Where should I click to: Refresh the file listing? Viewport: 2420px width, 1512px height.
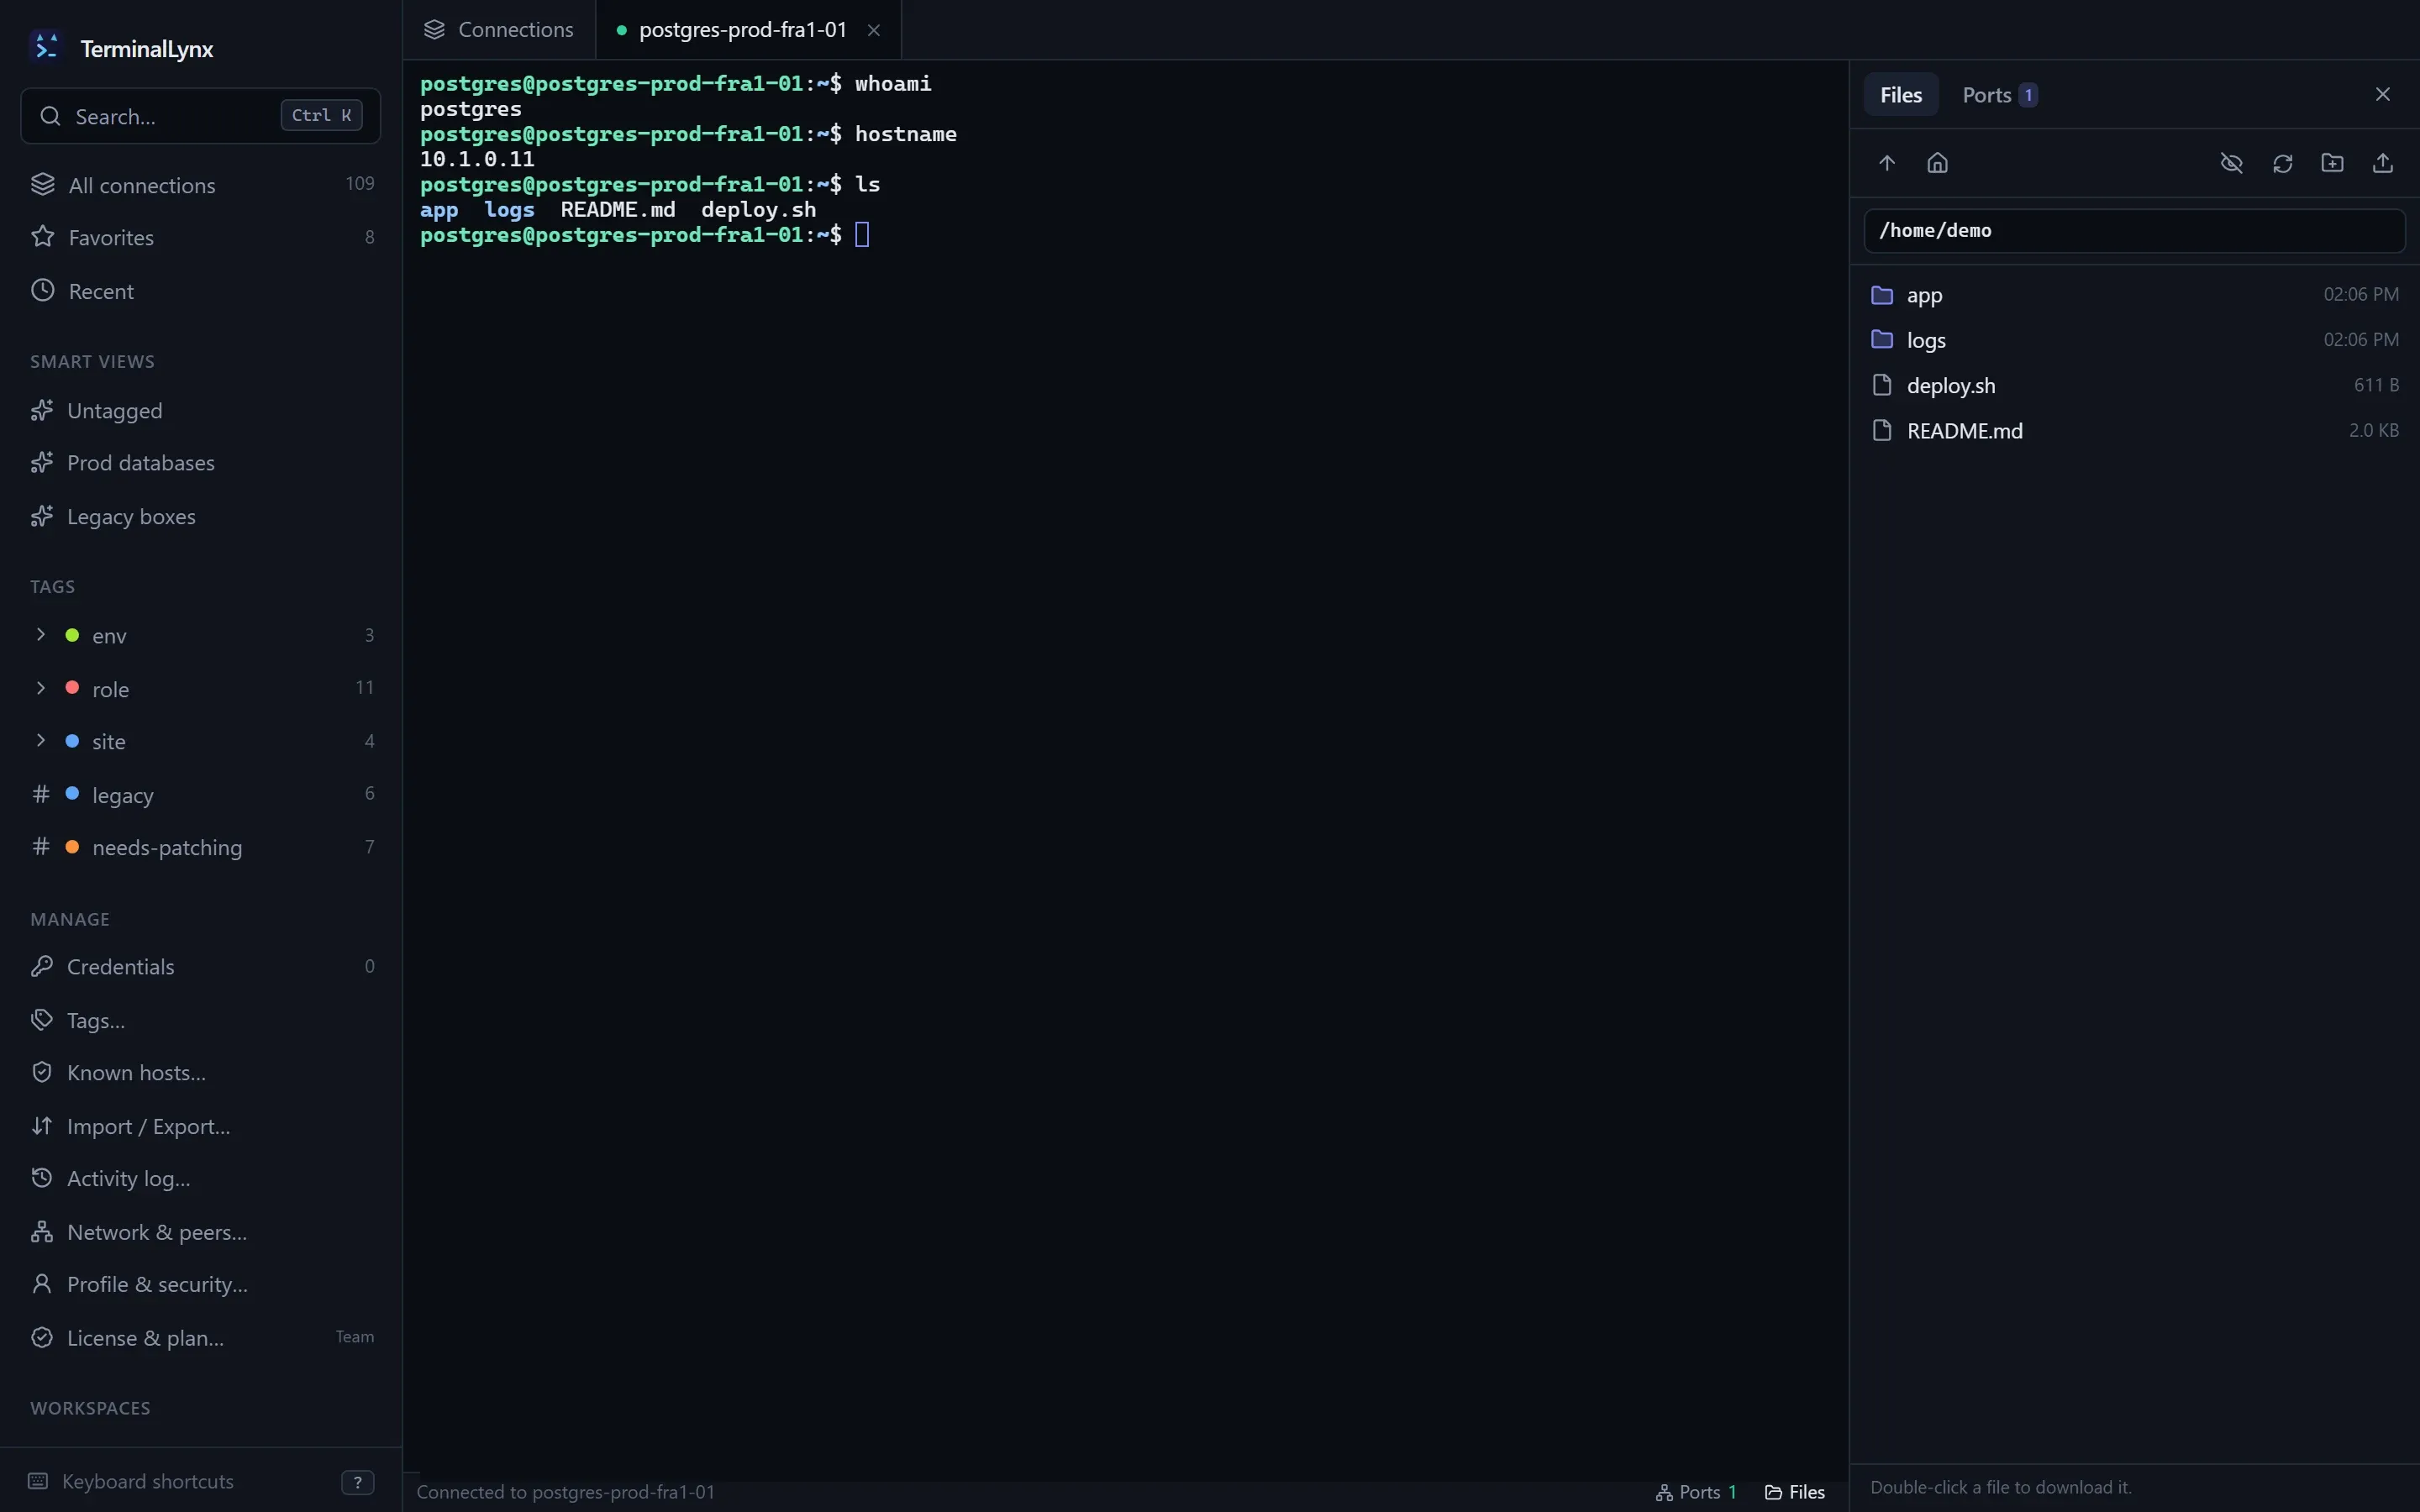[2282, 163]
